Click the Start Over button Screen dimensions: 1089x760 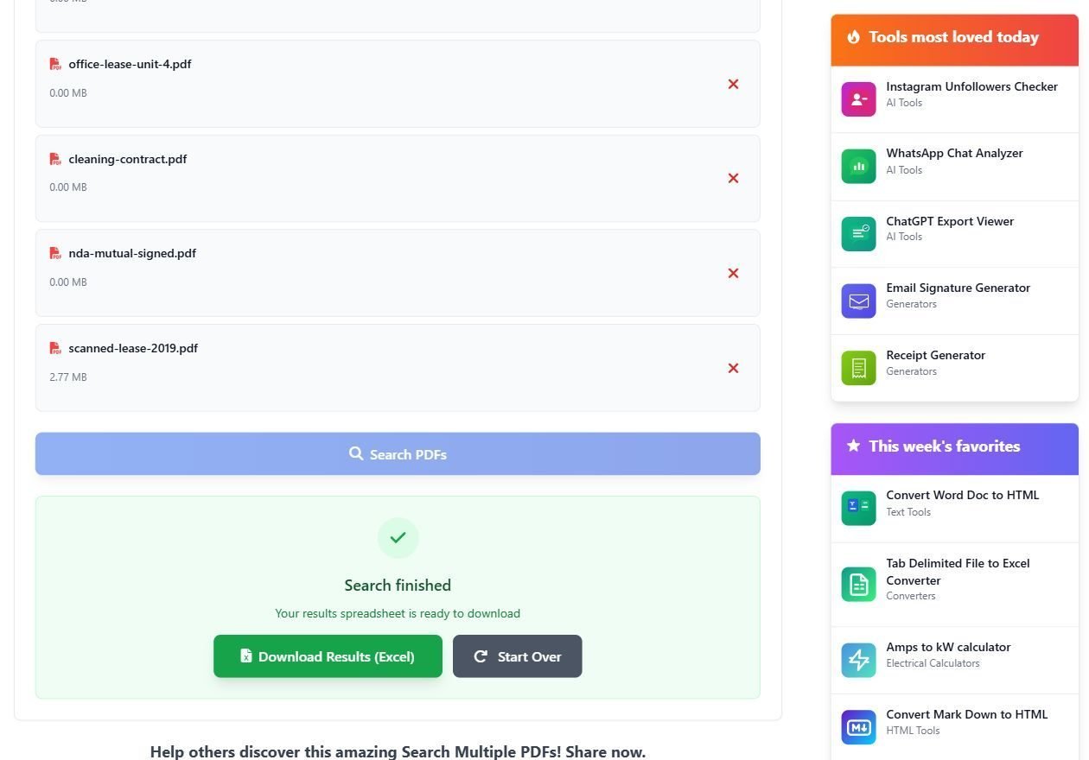[x=517, y=656]
